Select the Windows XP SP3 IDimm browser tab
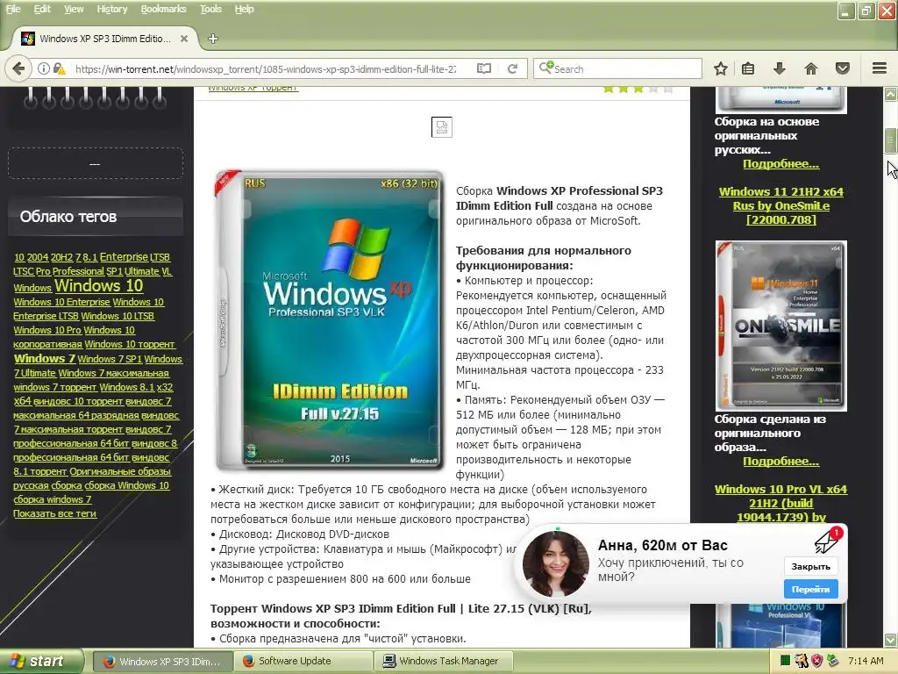Image resolution: width=898 pixels, height=674 pixels. click(105, 39)
